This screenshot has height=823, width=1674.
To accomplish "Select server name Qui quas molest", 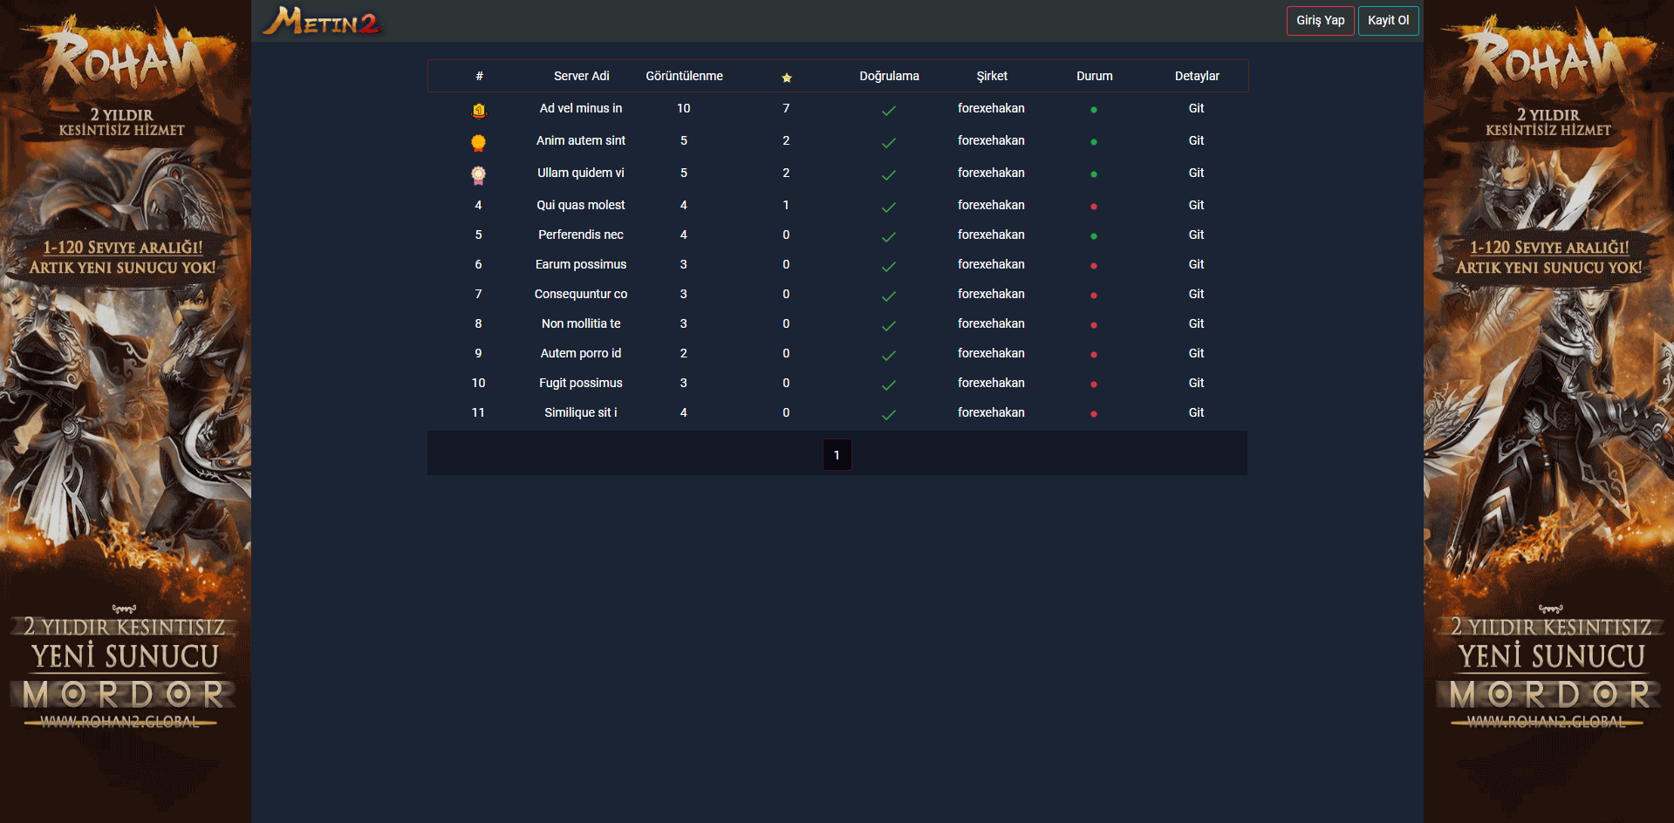I will [x=581, y=205].
